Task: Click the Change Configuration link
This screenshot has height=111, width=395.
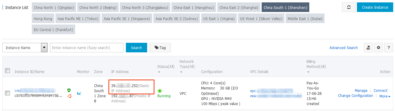Action: point(355,96)
